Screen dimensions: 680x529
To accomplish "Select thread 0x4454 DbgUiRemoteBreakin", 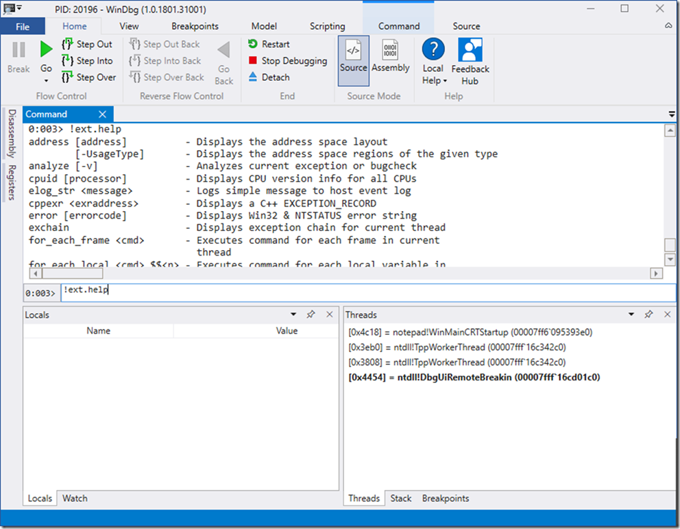I will tap(474, 378).
